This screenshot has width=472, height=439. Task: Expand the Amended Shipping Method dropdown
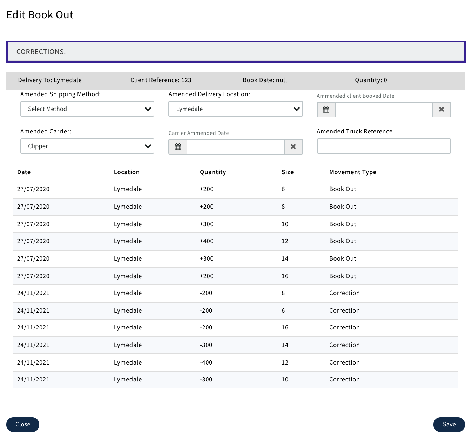tap(87, 109)
